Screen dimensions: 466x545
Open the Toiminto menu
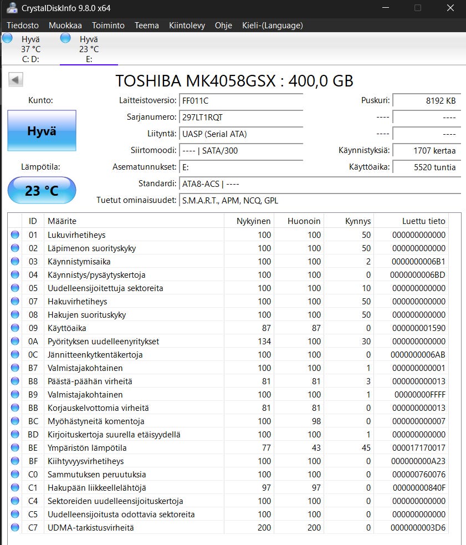(108, 26)
